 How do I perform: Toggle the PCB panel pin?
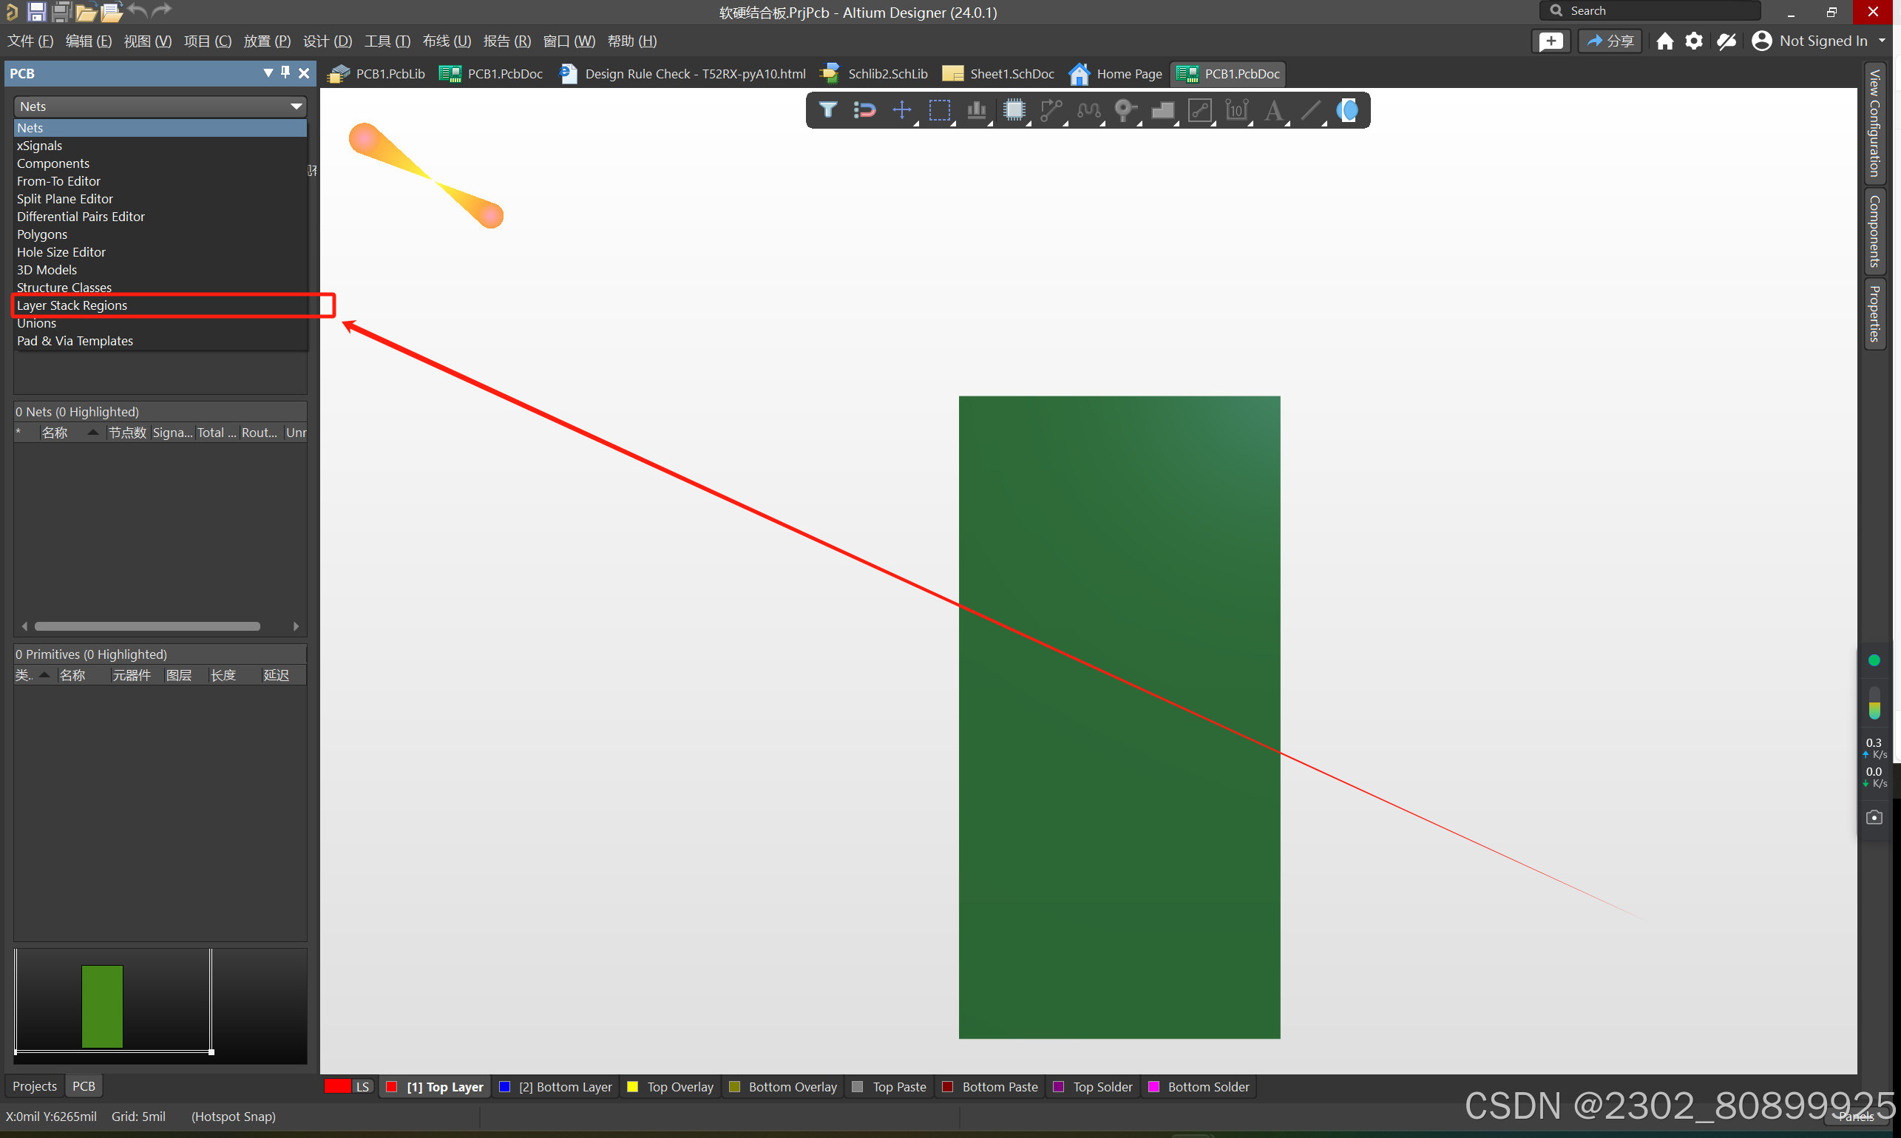coord(285,73)
